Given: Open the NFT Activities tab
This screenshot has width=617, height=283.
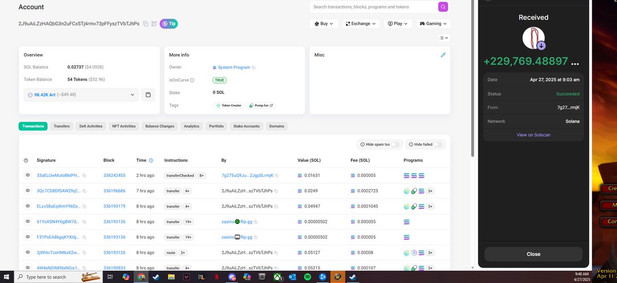Looking at the screenshot, I should (124, 126).
